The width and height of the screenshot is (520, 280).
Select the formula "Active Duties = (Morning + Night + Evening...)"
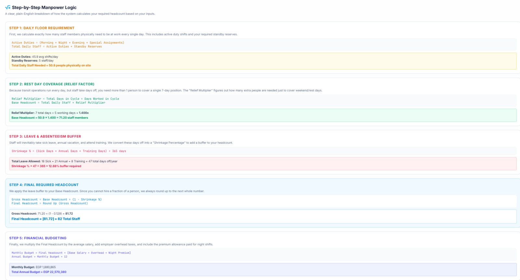pos(68,43)
